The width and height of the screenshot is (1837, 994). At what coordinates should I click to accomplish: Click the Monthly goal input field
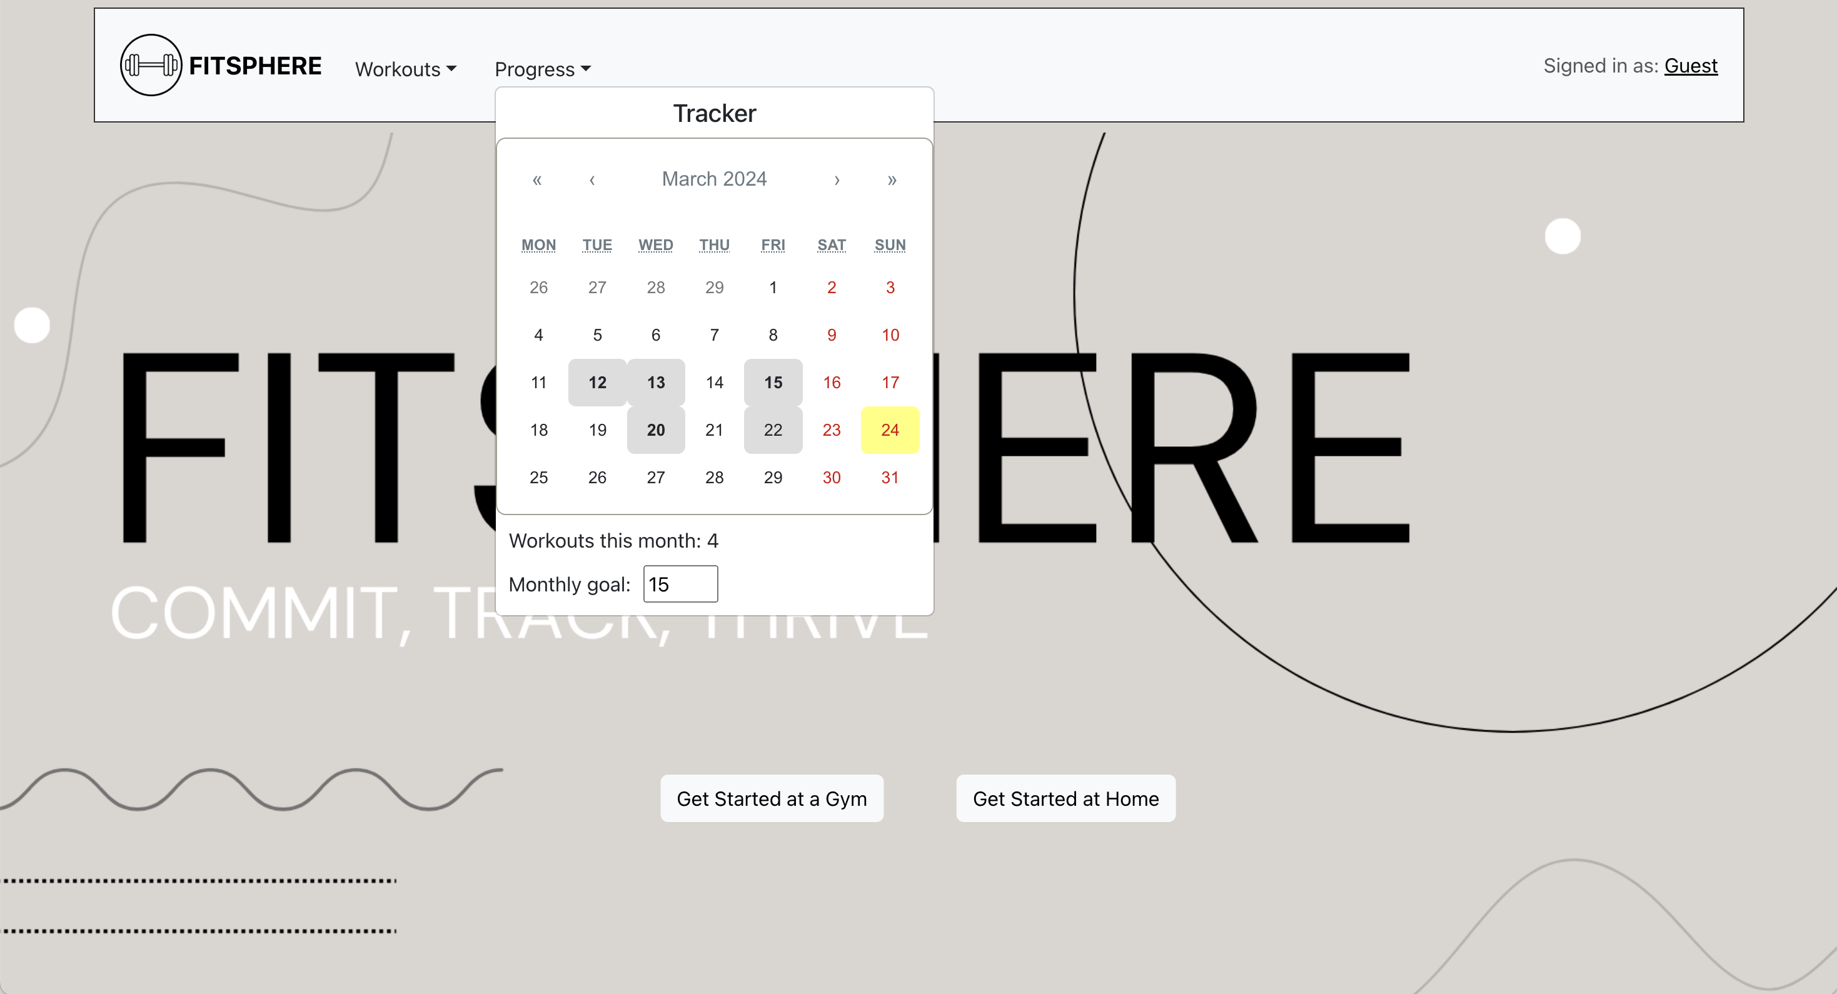point(680,584)
